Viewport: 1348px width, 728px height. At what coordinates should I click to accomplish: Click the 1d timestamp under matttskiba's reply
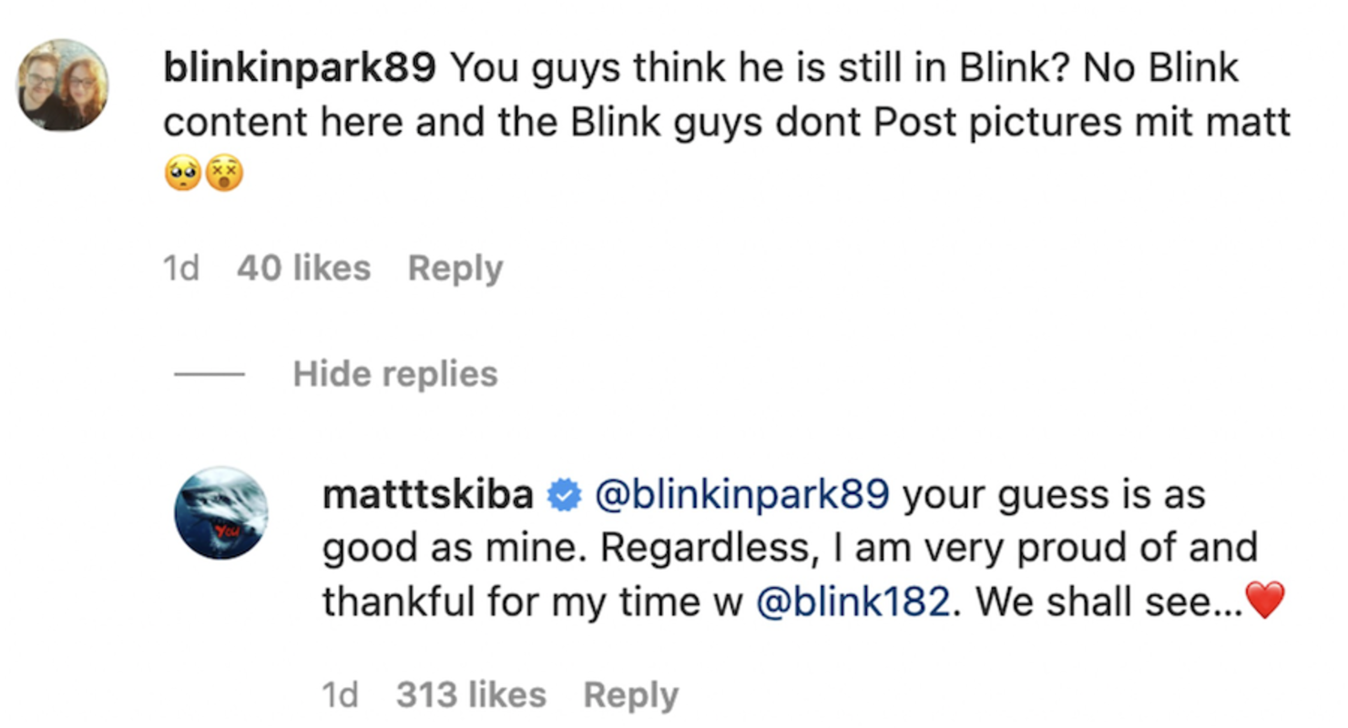point(340,695)
